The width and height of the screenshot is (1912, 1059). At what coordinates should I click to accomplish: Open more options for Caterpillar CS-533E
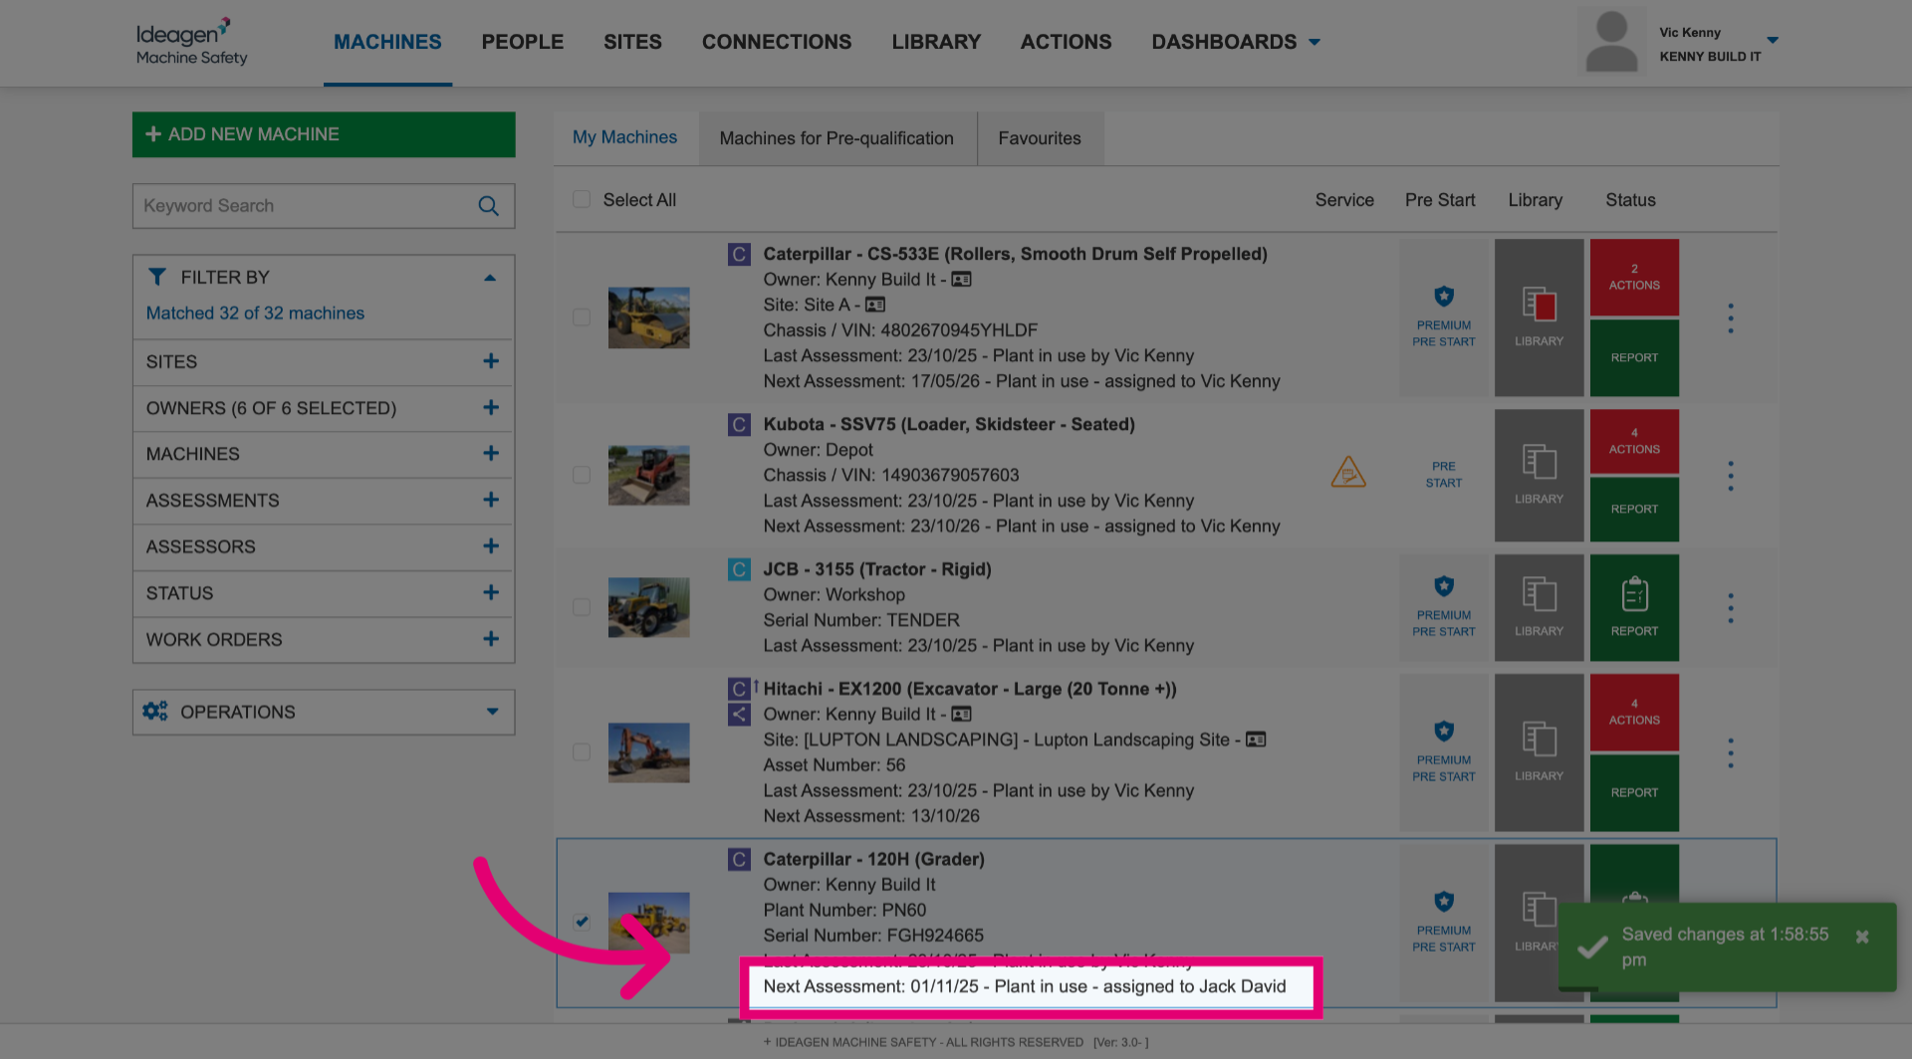coord(1731,318)
